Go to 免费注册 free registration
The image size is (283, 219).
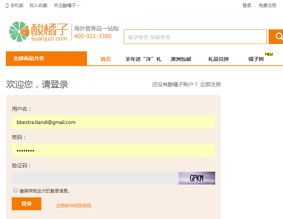pyautogui.click(x=267, y=6)
